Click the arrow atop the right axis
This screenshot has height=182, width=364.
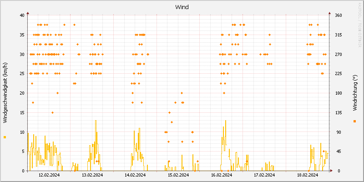329,13
